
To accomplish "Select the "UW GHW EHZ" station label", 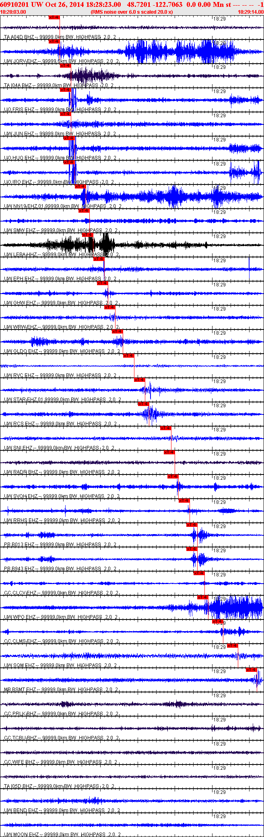I will 20,303.
